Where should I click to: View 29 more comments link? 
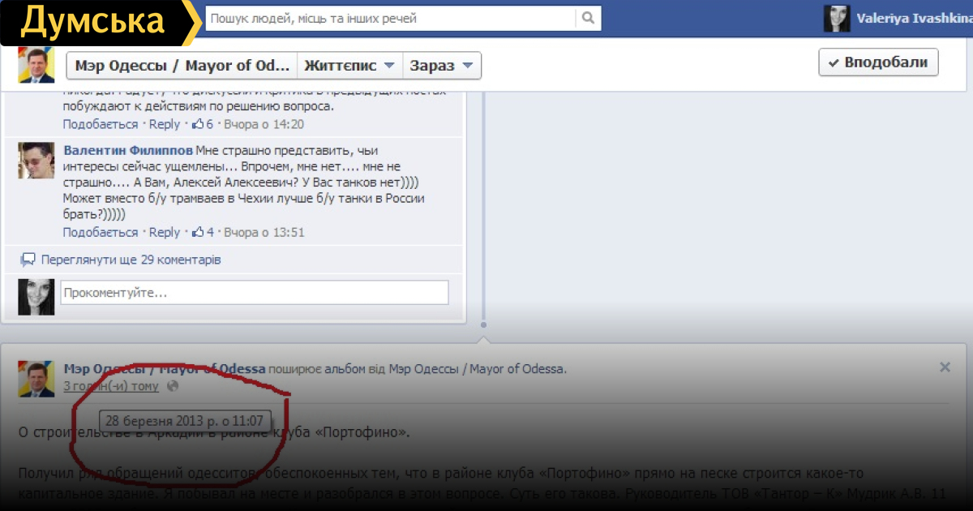pyautogui.click(x=131, y=260)
